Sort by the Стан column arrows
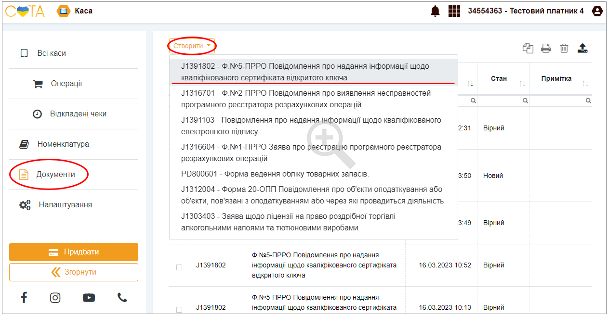This screenshot has width=608, height=316. (522, 84)
